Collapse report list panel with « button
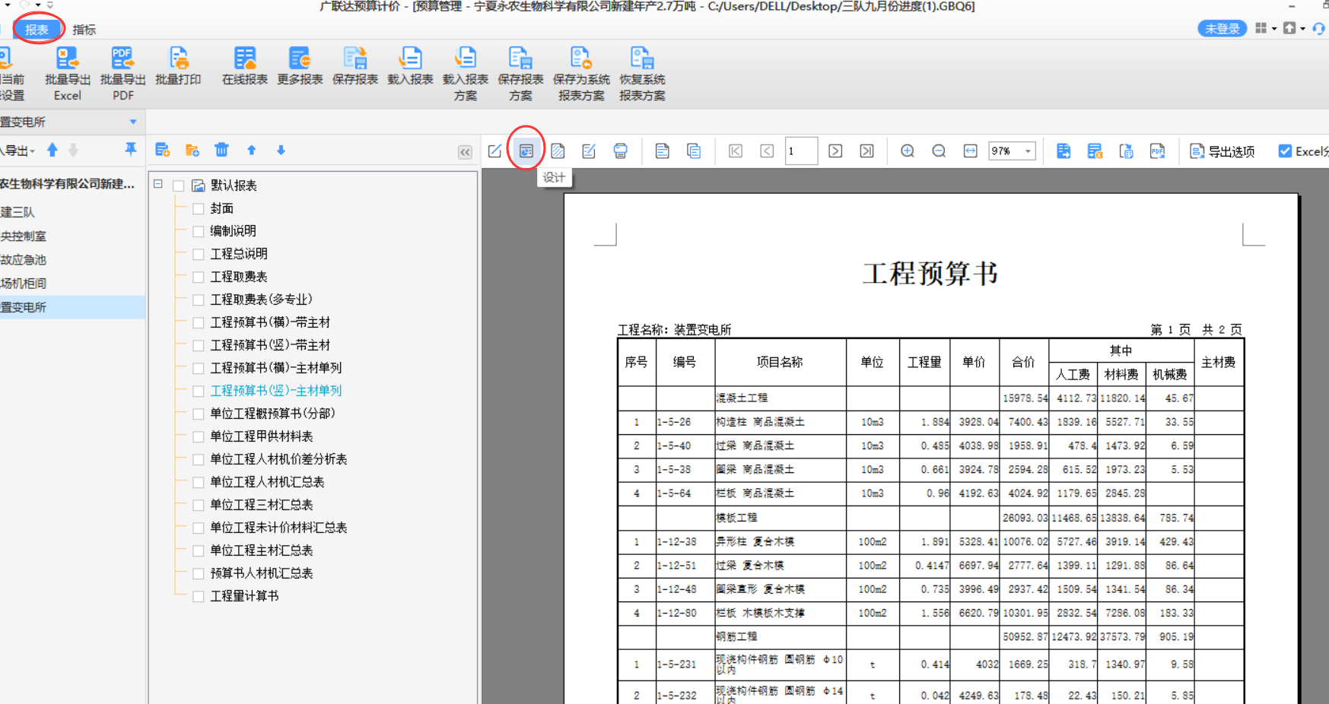1329x704 pixels. tap(465, 152)
